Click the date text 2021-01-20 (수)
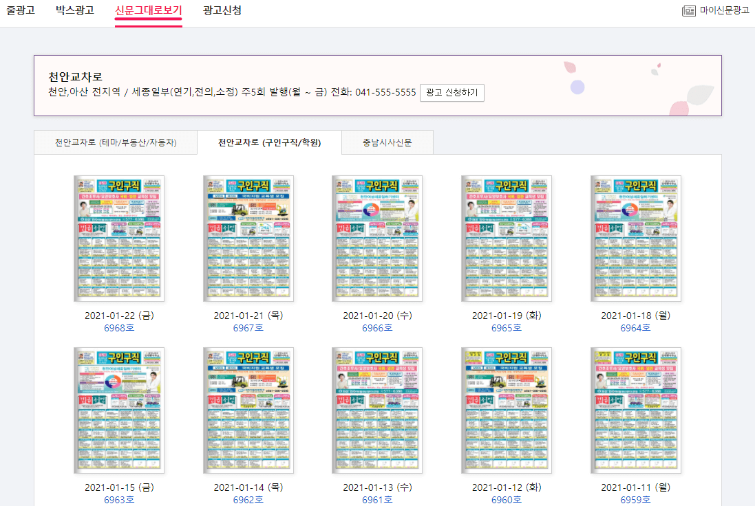The image size is (755, 506). tap(377, 316)
